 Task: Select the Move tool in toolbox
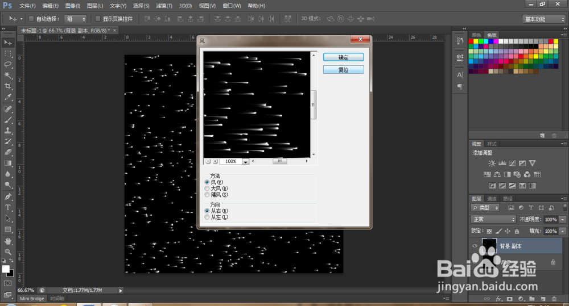point(7,43)
